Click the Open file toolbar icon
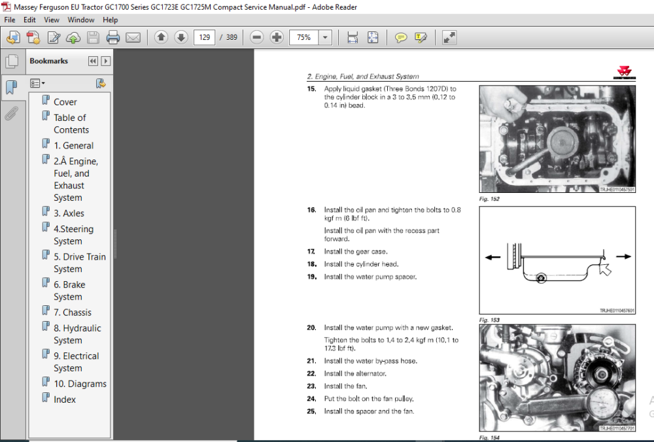The height and width of the screenshot is (442, 654). [x=13, y=37]
